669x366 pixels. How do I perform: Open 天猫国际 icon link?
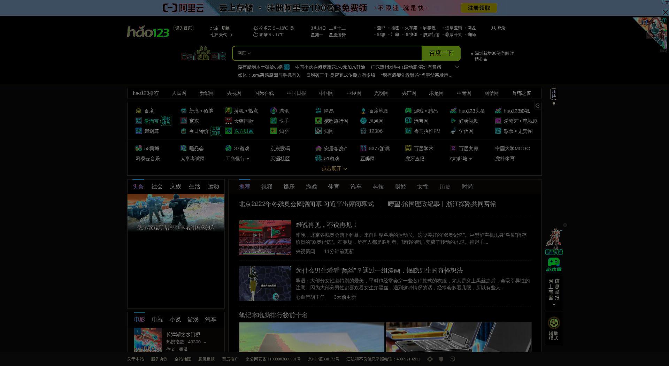pyautogui.click(x=229, y=121)
